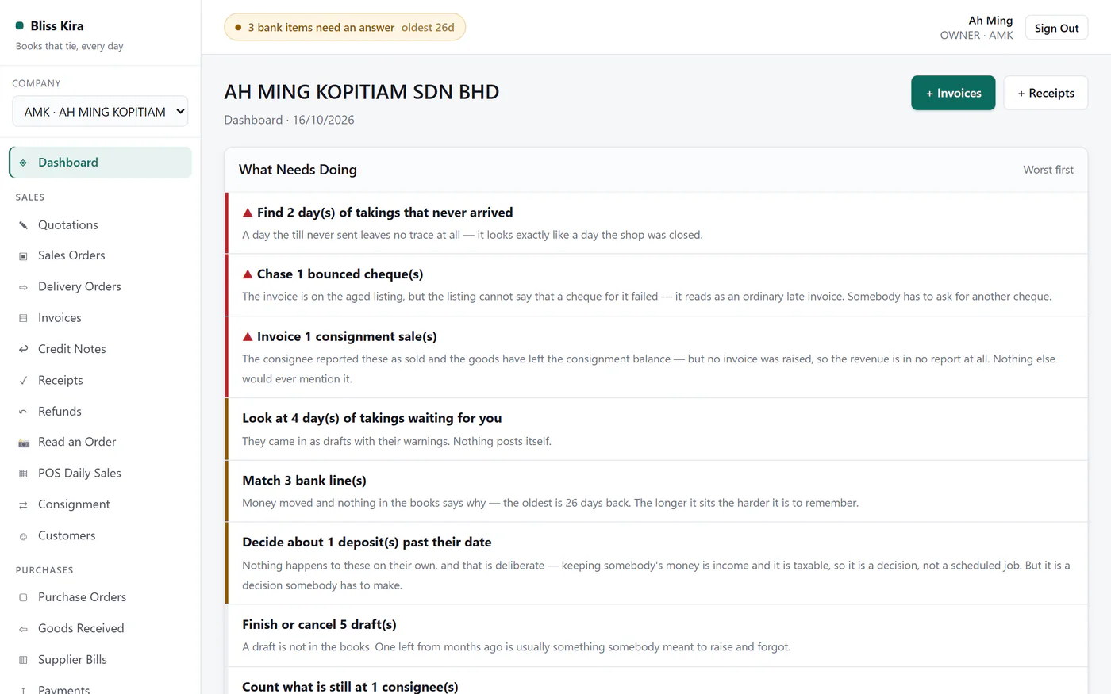Click the Ah Ming owner name
Image resolution: width=1111 pixels, height=694 pixels.
pyautogui.click(x=990, y=21)
